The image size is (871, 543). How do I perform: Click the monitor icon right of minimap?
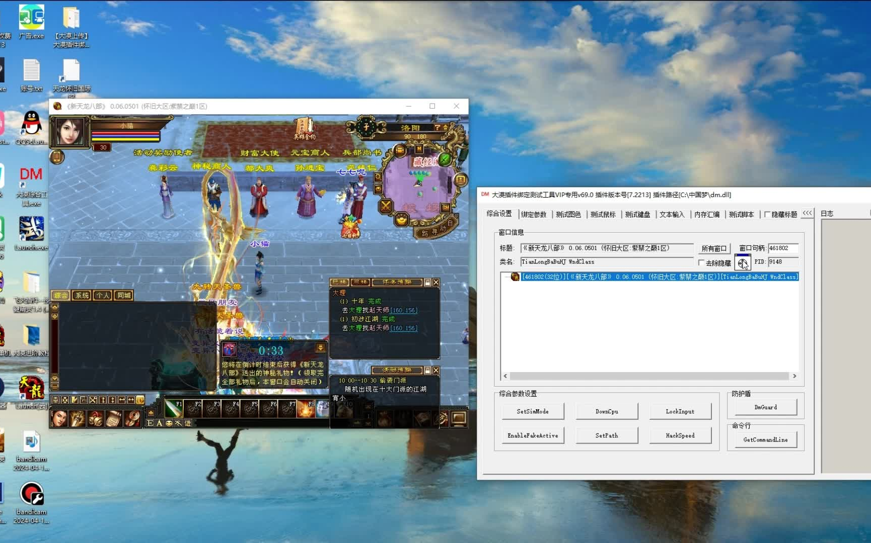click(460, 179)
